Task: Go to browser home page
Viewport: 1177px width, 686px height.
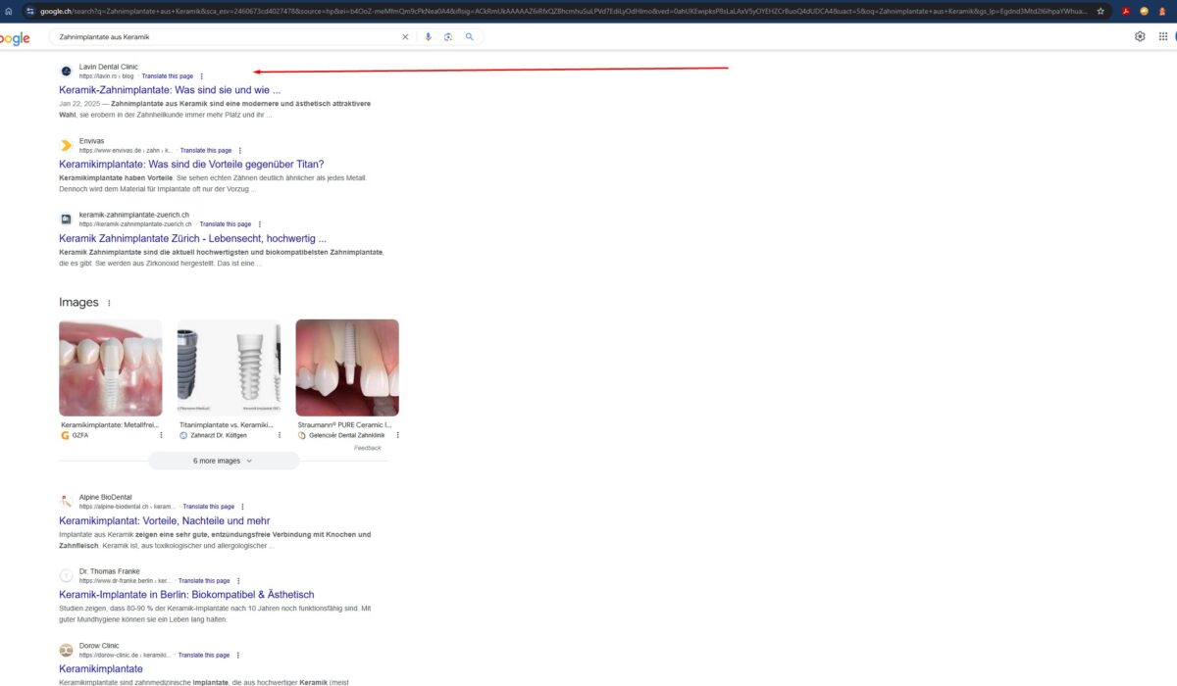Action: tap(9, 11)
